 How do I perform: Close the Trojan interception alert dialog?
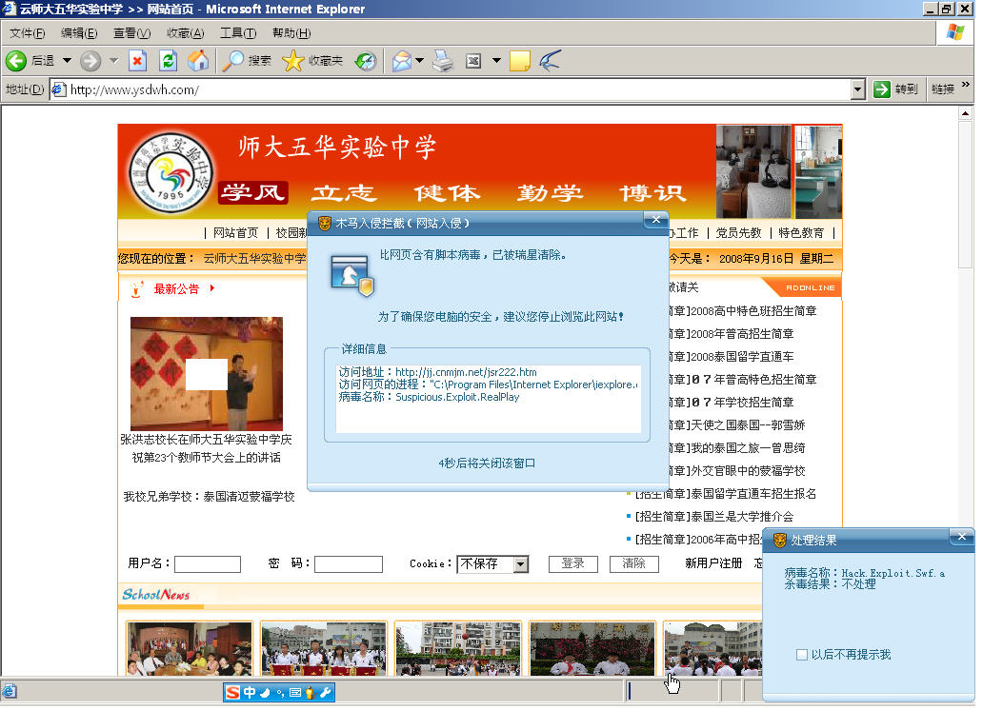tap(655, 219)
